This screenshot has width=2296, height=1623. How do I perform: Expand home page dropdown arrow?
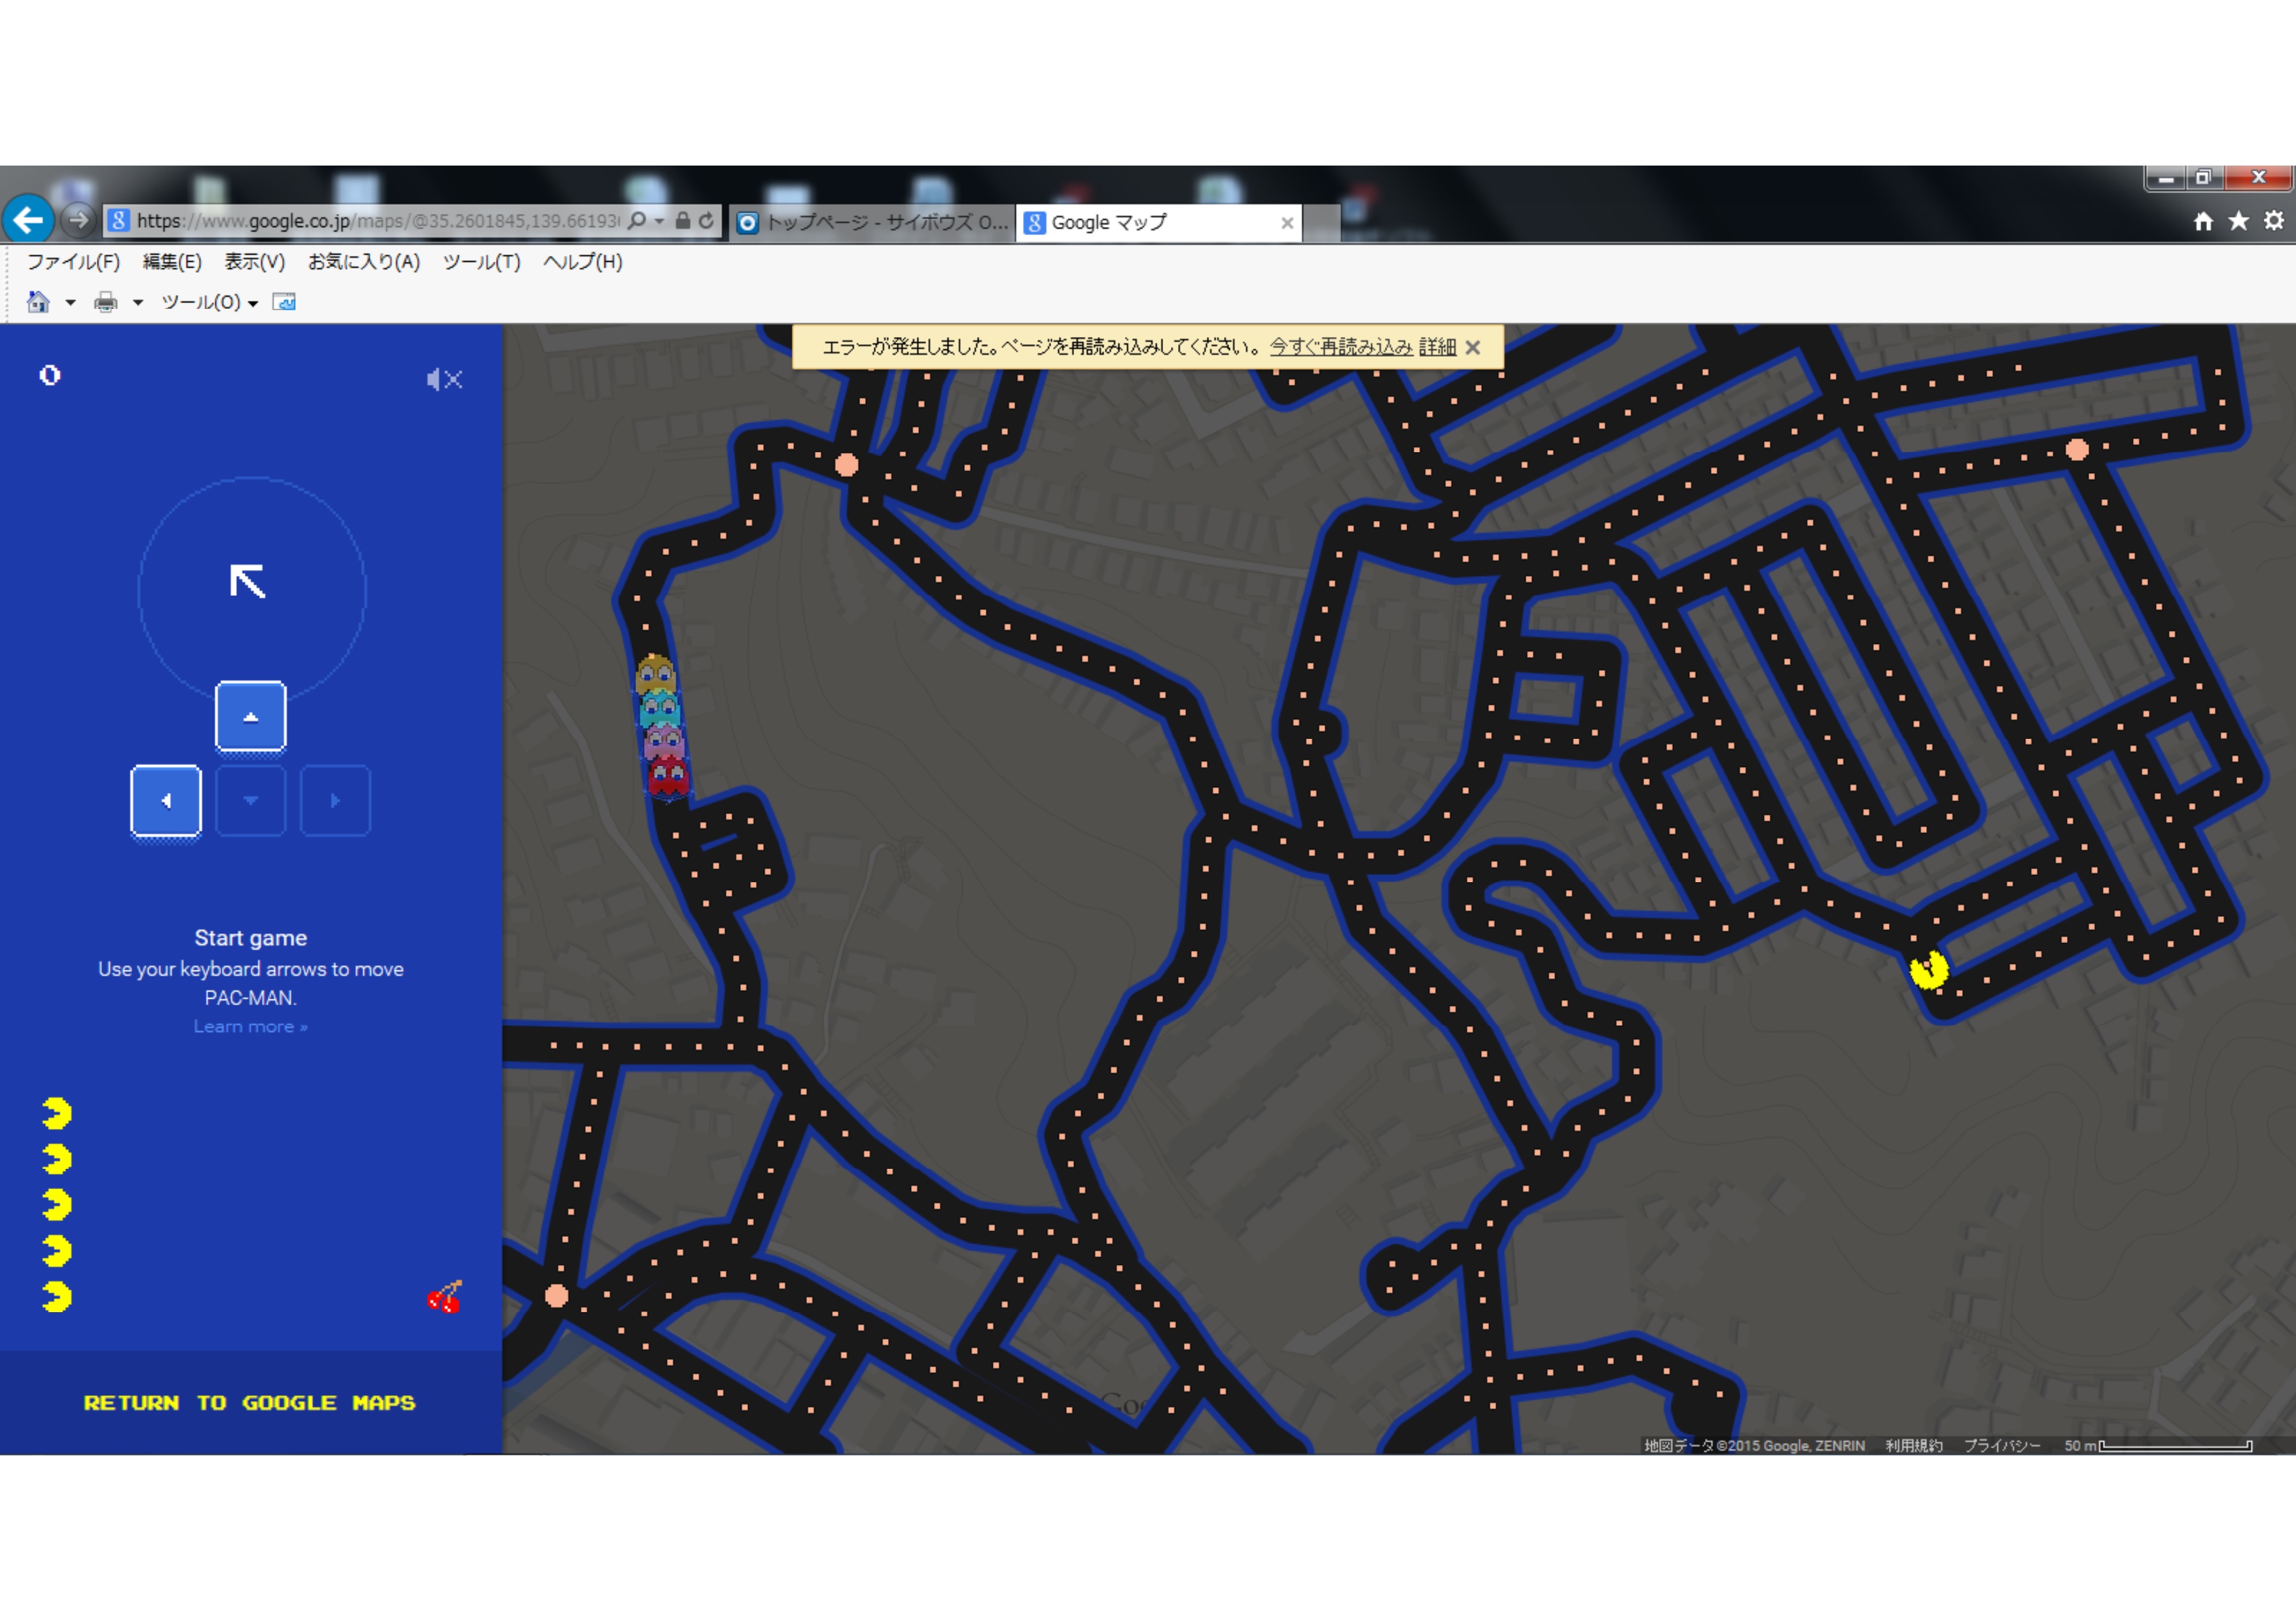[70, 303]
